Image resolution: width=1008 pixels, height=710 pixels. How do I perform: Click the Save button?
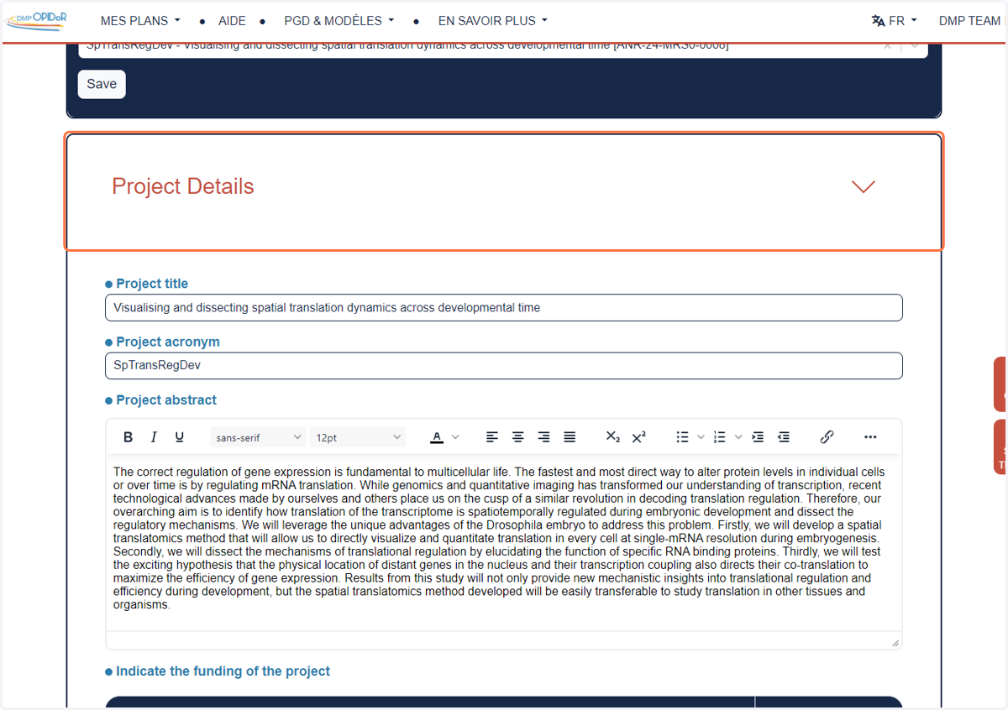point(102,84)
